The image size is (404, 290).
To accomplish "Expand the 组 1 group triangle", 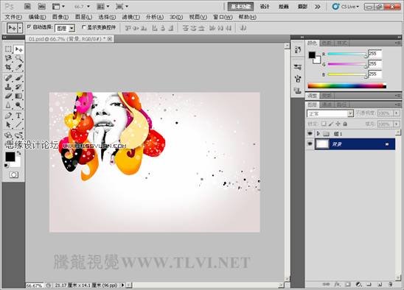I will click(318, 133).
